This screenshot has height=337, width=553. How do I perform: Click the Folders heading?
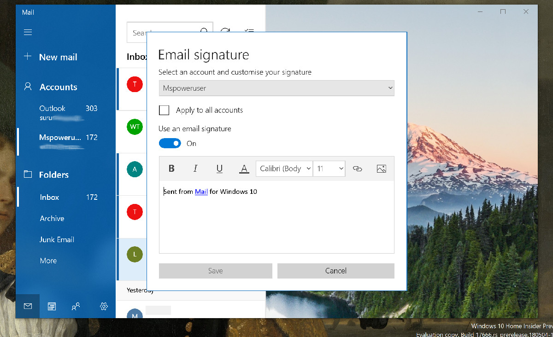[54, 174]
